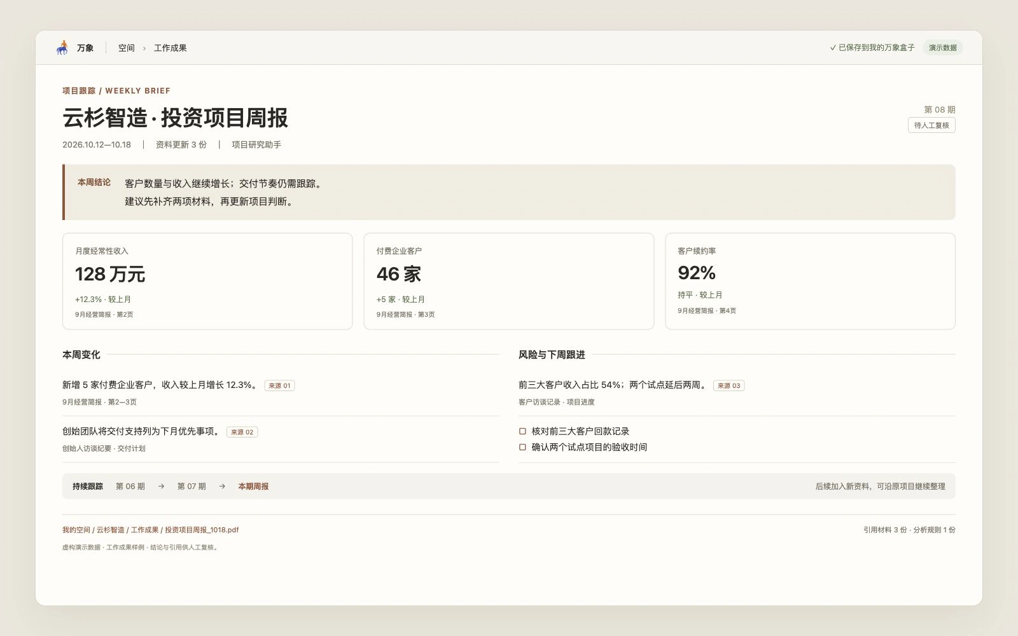Click 后续加入新资料，可沿原项目继续整理 note
The width and height of the screenshot is (1018, 636).
pos(881,487)
